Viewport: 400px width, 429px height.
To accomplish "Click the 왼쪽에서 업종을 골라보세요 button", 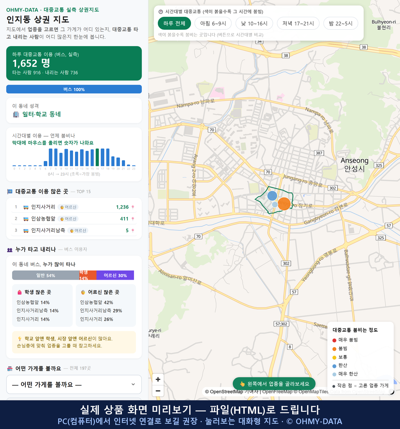I will [274, 384].
